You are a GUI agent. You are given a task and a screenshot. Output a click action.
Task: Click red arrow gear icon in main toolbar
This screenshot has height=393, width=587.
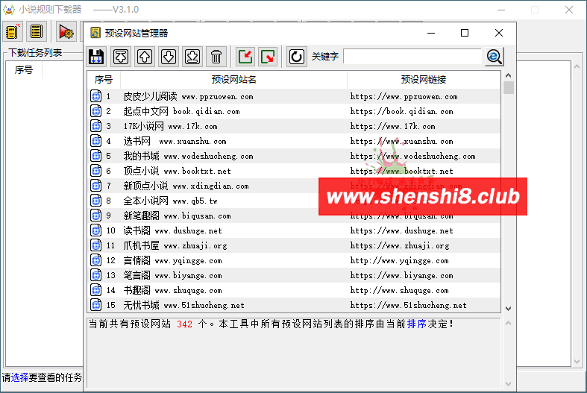[66, 31]
